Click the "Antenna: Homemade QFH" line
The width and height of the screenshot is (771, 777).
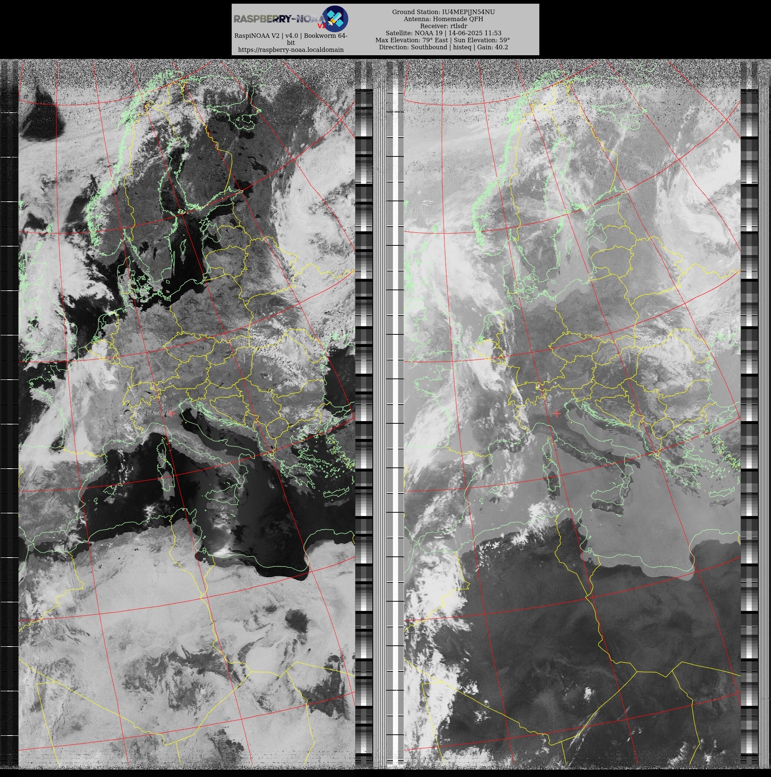tap(443, 19)
